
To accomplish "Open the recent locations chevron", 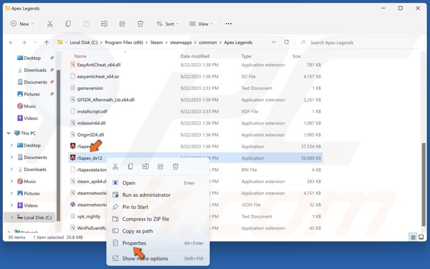I will click(x=35, y=42).
